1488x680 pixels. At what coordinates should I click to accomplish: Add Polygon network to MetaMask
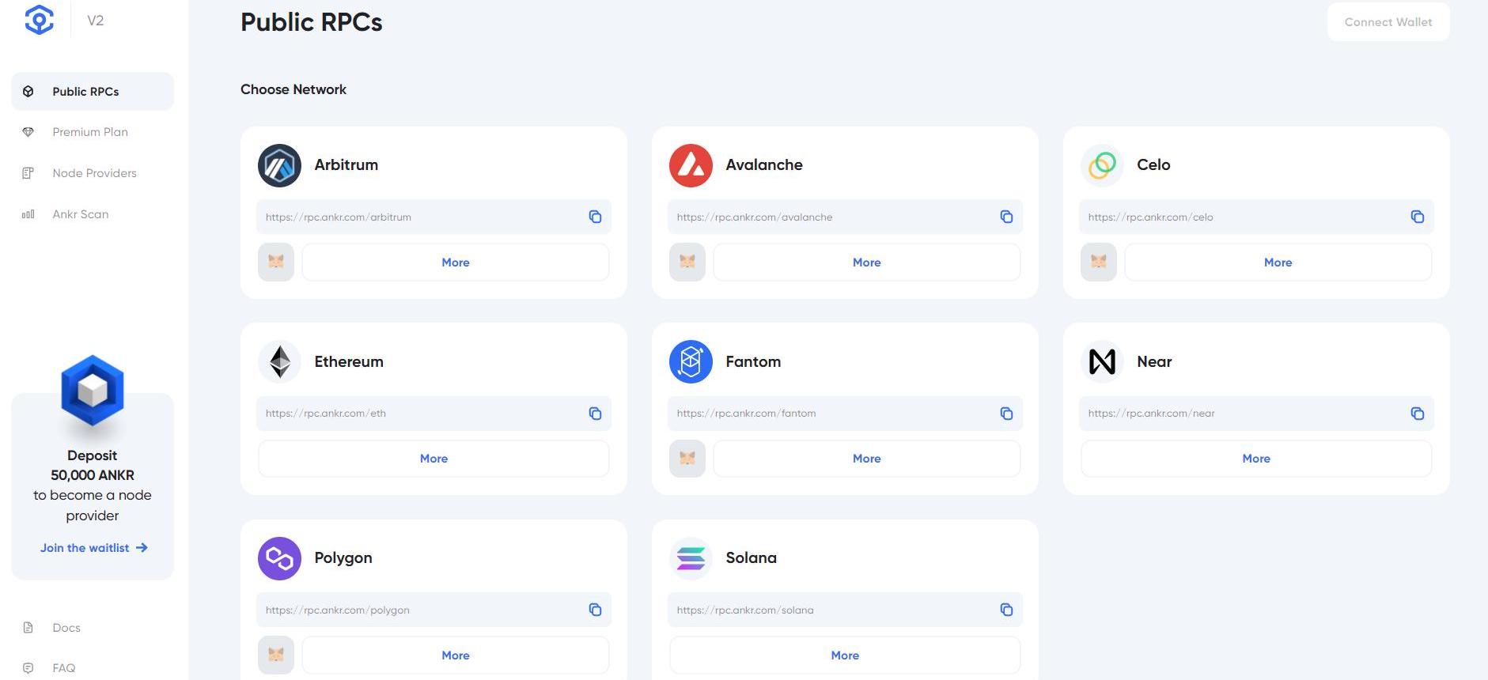276,655
